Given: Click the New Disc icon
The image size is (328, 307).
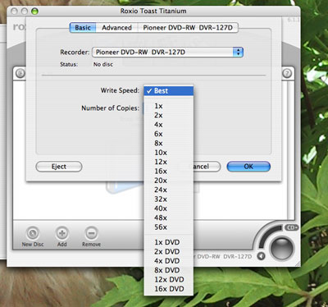Looking at the screenshot, I should tap(33, 233).
